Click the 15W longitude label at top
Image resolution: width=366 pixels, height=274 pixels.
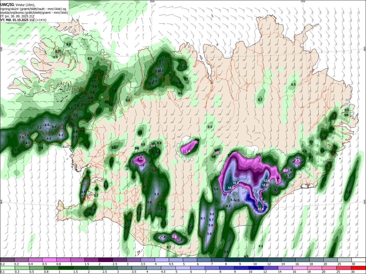(303, 1)
